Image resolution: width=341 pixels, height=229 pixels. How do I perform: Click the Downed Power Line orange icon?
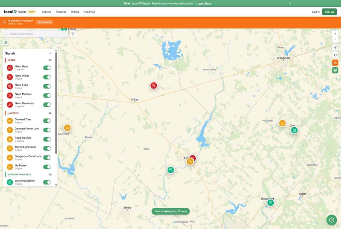10,130
